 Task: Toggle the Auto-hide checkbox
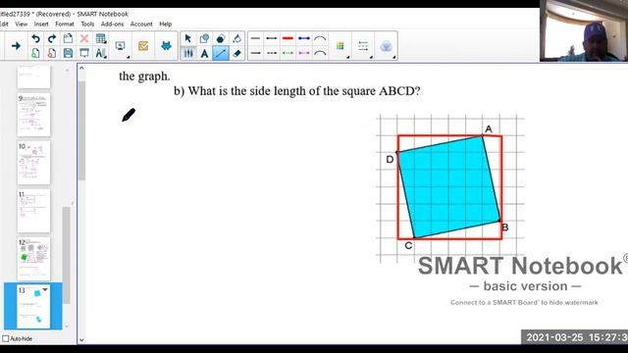[x=6, y=338]
